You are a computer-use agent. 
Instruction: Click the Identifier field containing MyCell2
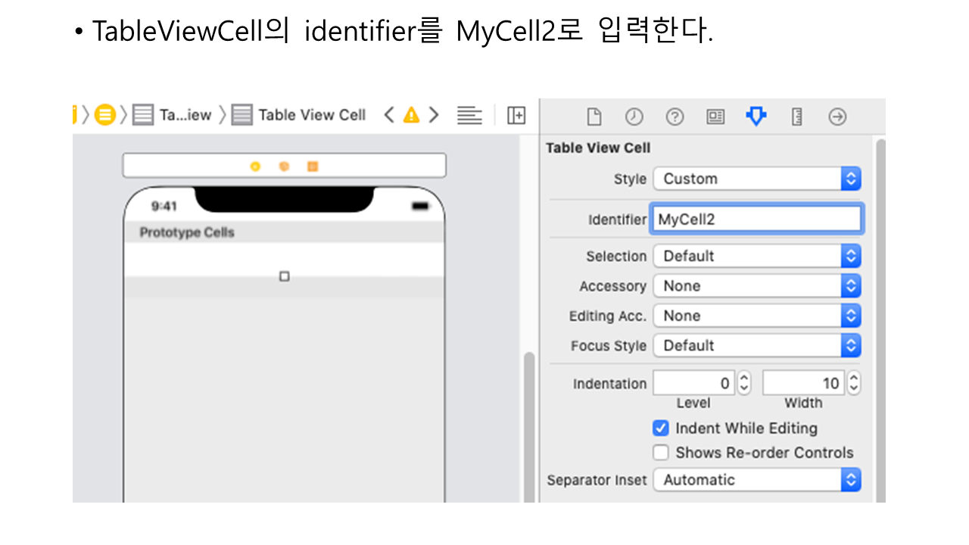756,220
